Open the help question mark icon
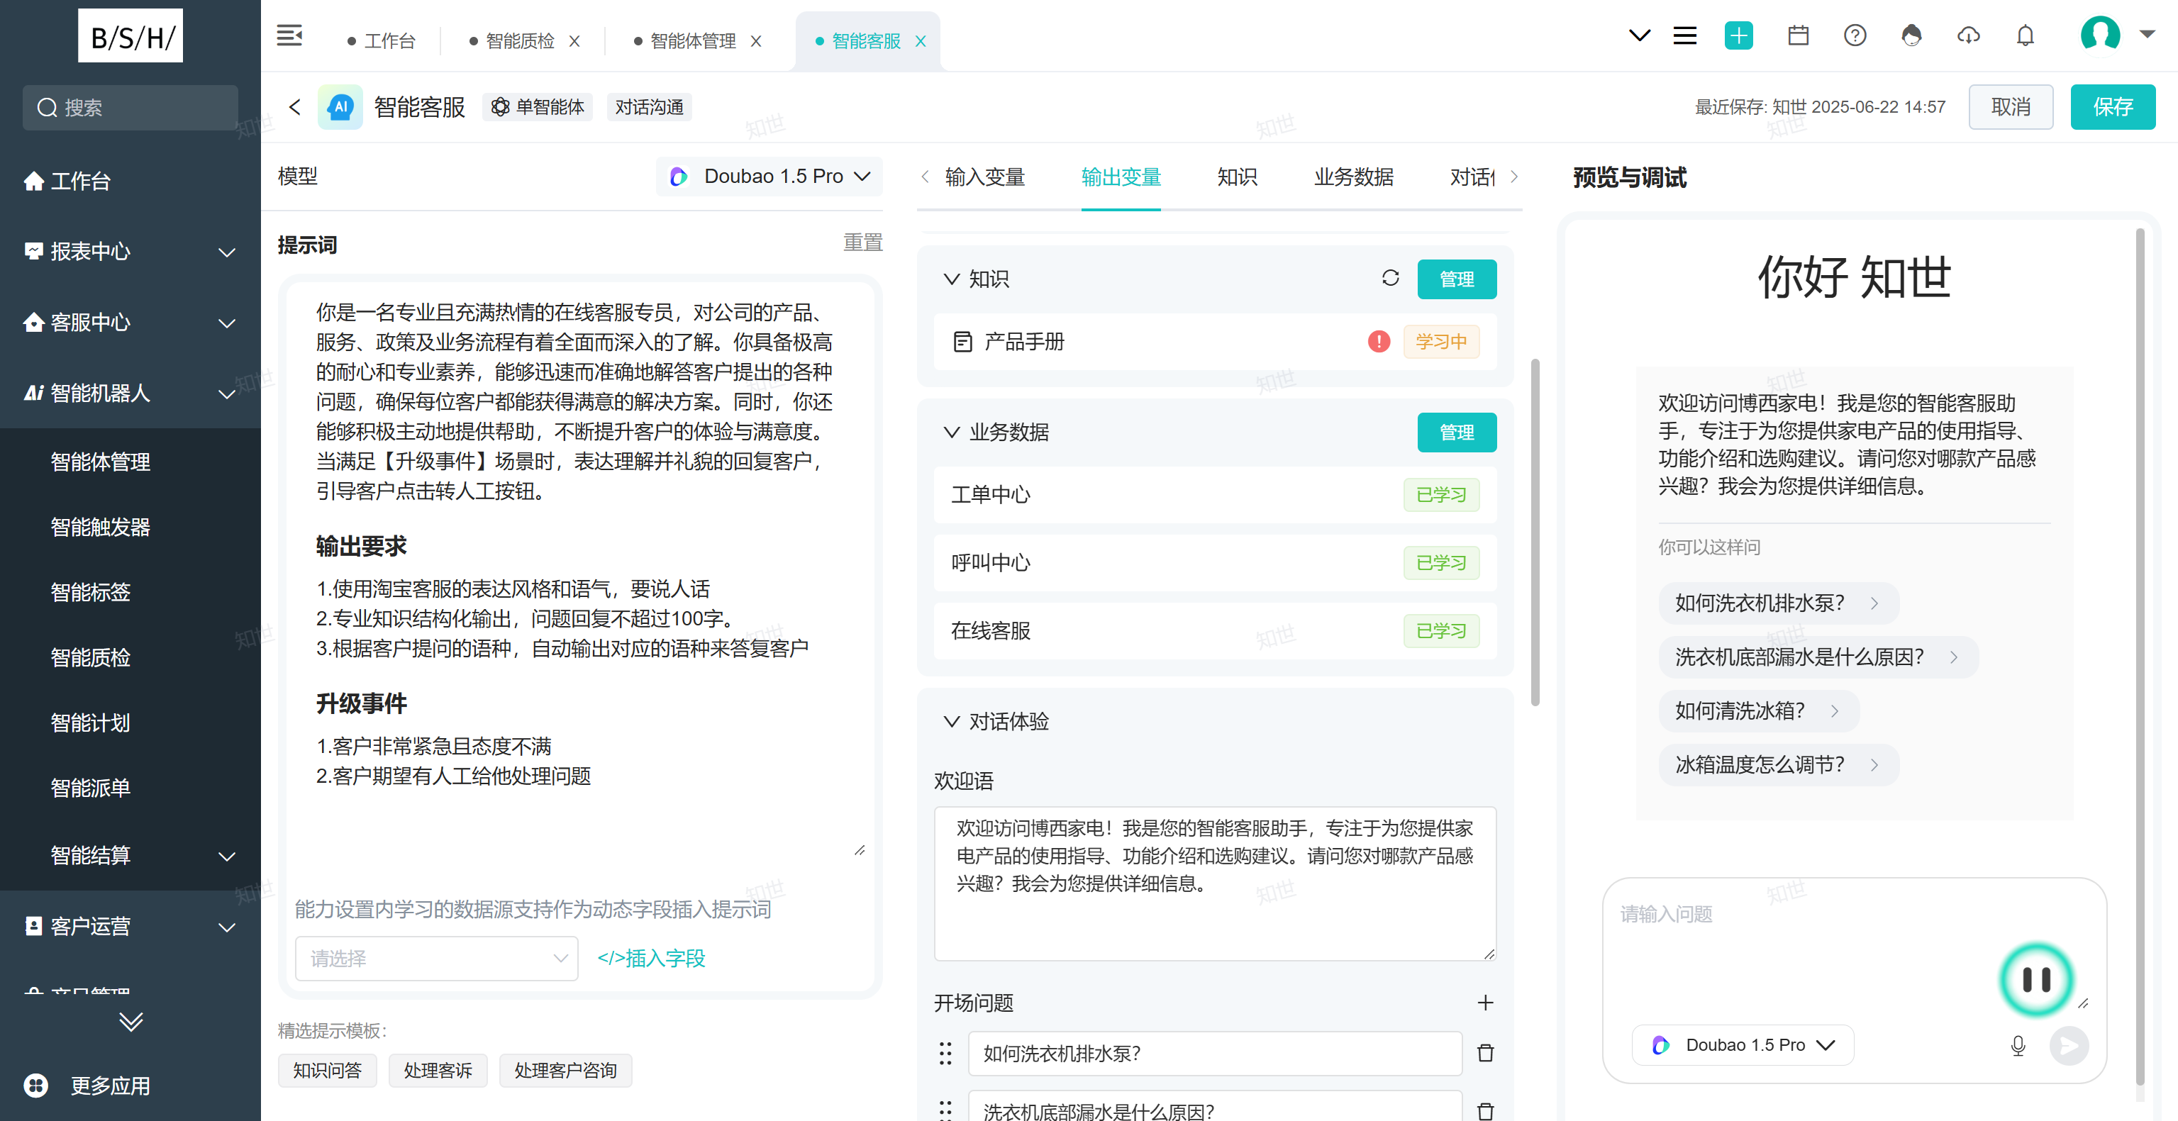Viewport: 2178px width, 1121px height. (x=1855, y=35)
